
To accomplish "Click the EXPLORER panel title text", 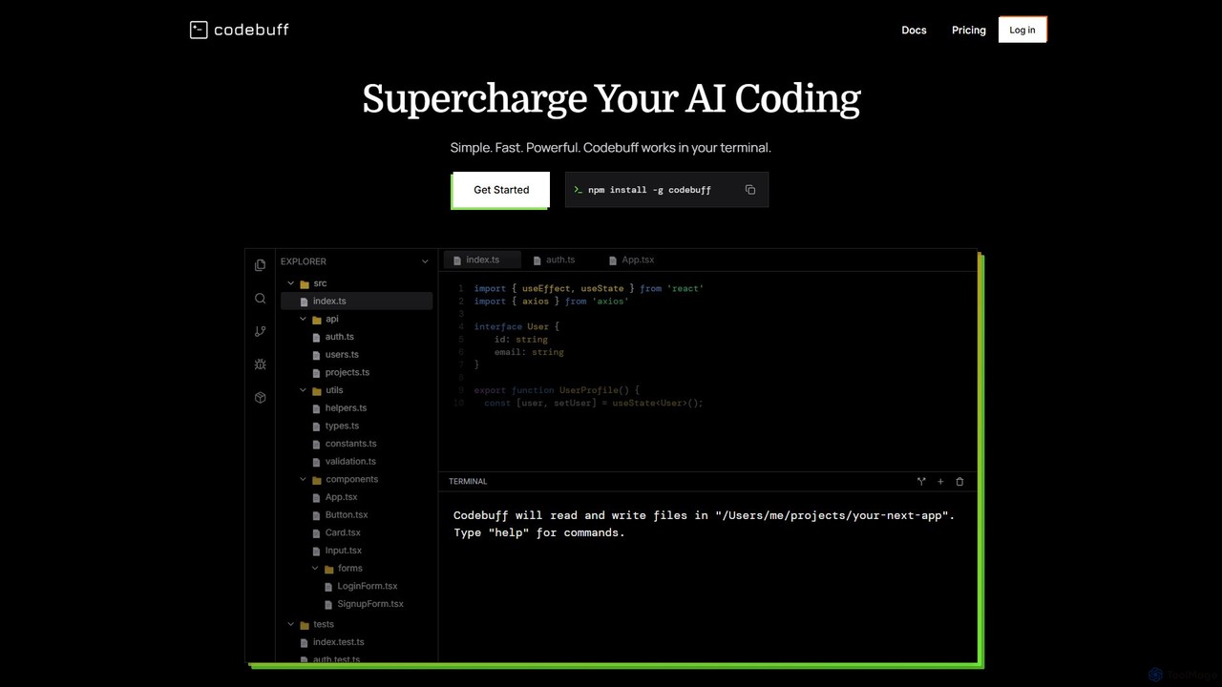I will coord(304,261).
